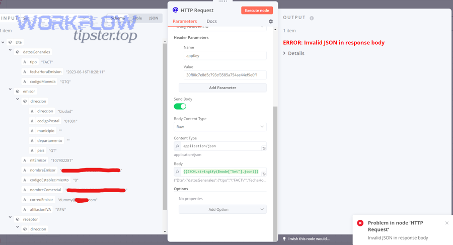Collapse the emisor node
Image resolution: width=453 pixels, height=245 pixels.
tap(10, 89)
